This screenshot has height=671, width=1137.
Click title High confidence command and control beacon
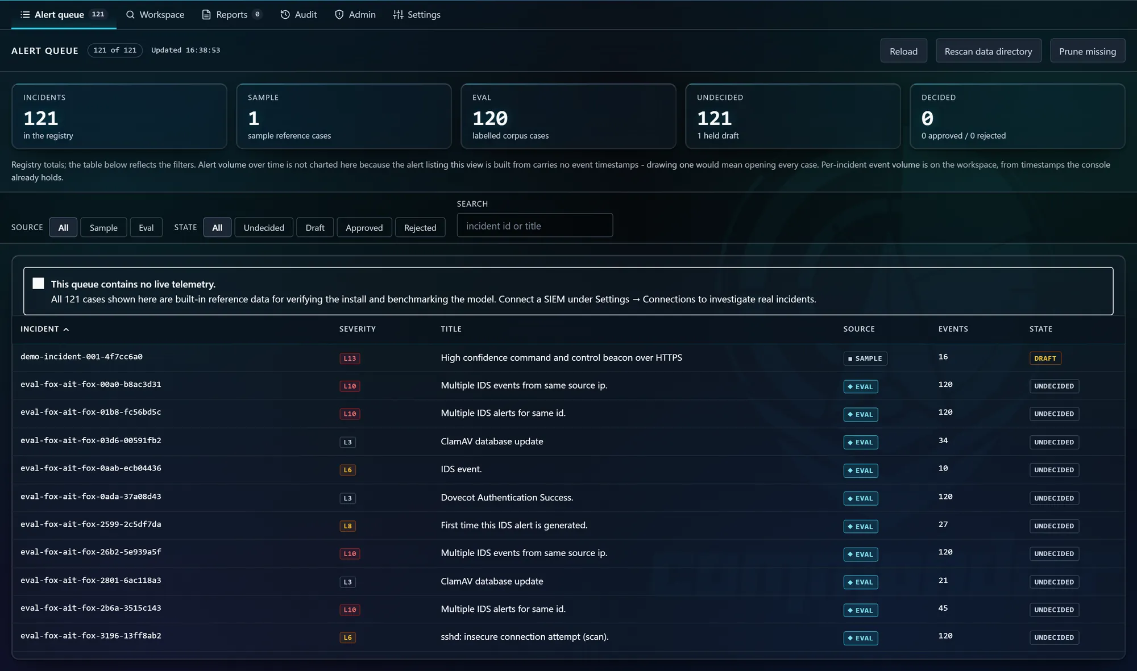(561, 357)
